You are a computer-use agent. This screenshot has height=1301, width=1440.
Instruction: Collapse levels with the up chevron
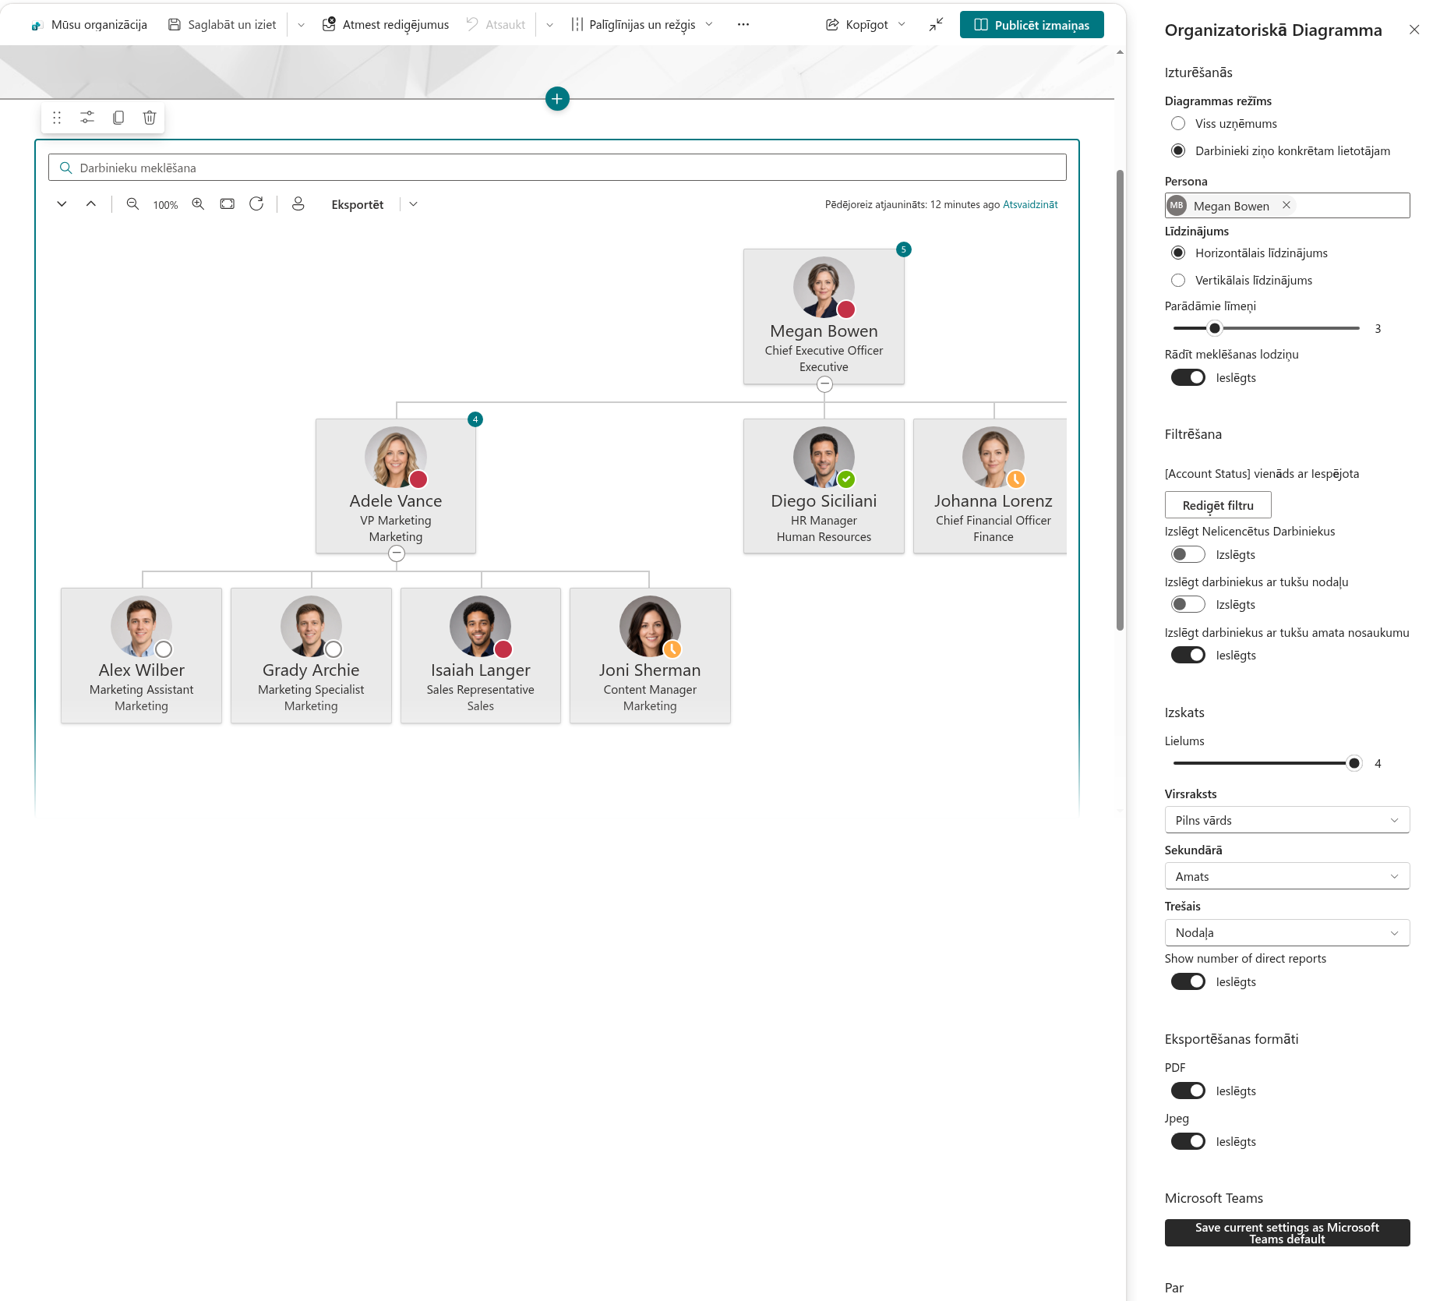click(91, 204)
